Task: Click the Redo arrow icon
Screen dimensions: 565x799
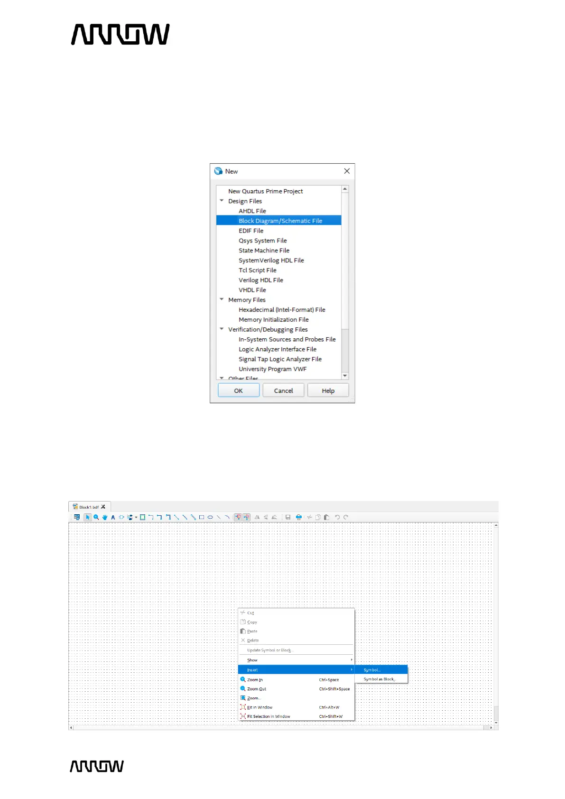Action: click(346, 517)
